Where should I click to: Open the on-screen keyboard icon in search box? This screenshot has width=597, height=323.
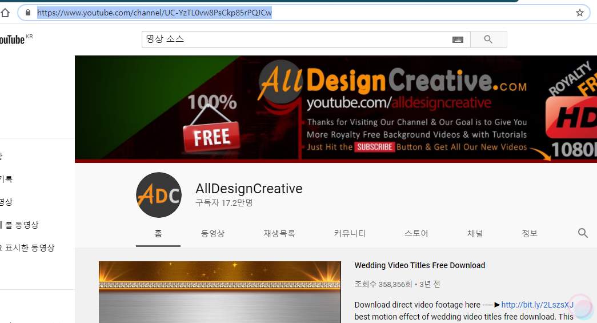pyautogui.click(x=458, y=39)
